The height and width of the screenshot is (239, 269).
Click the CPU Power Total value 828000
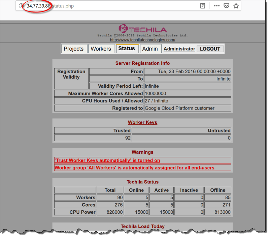[114, 212]
